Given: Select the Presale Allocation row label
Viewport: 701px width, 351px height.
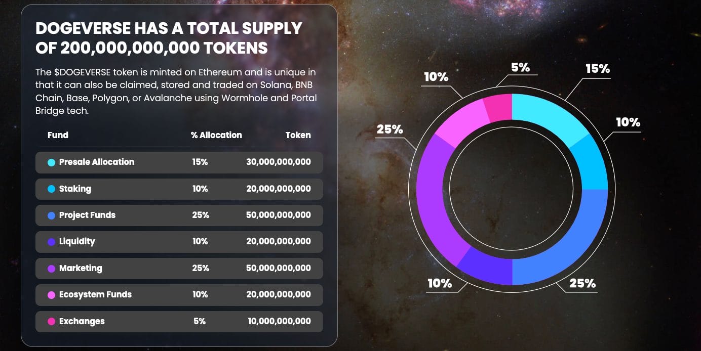Looking at the screenshot, I should click(x=96, y=162).
